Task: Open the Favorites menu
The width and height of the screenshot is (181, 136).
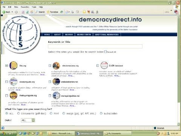Action: tap(25, 7)
